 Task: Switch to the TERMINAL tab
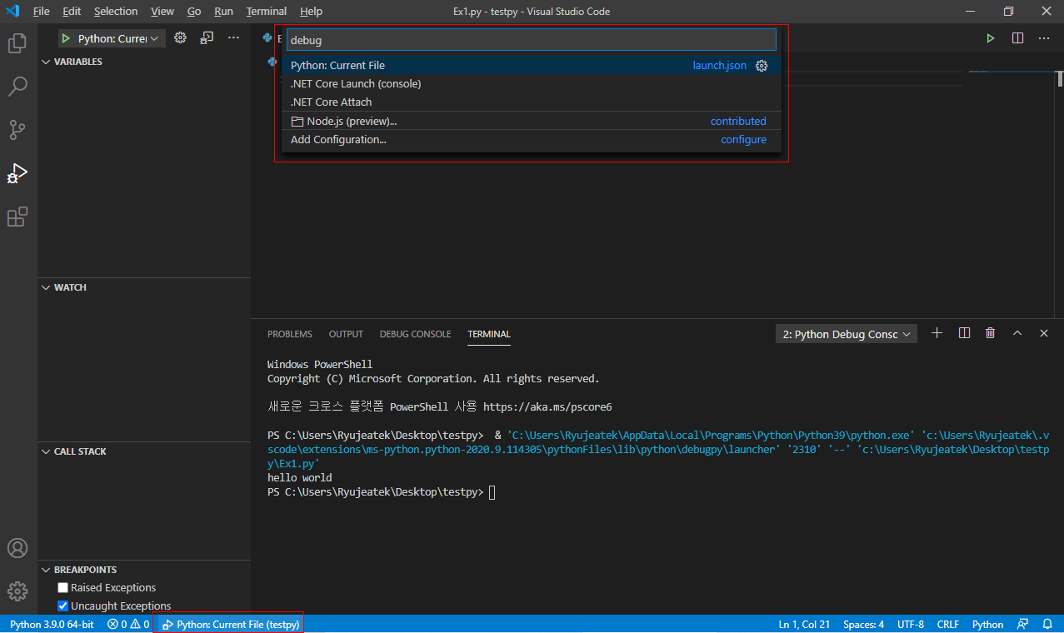(x=489, y=334)
